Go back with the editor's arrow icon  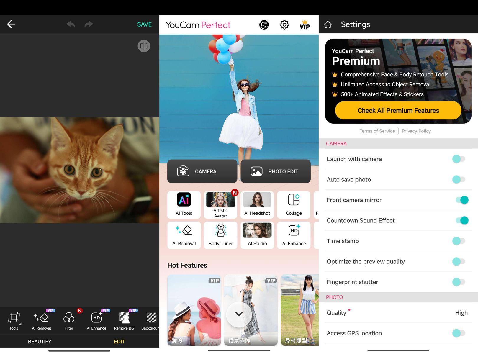(11, 24)
